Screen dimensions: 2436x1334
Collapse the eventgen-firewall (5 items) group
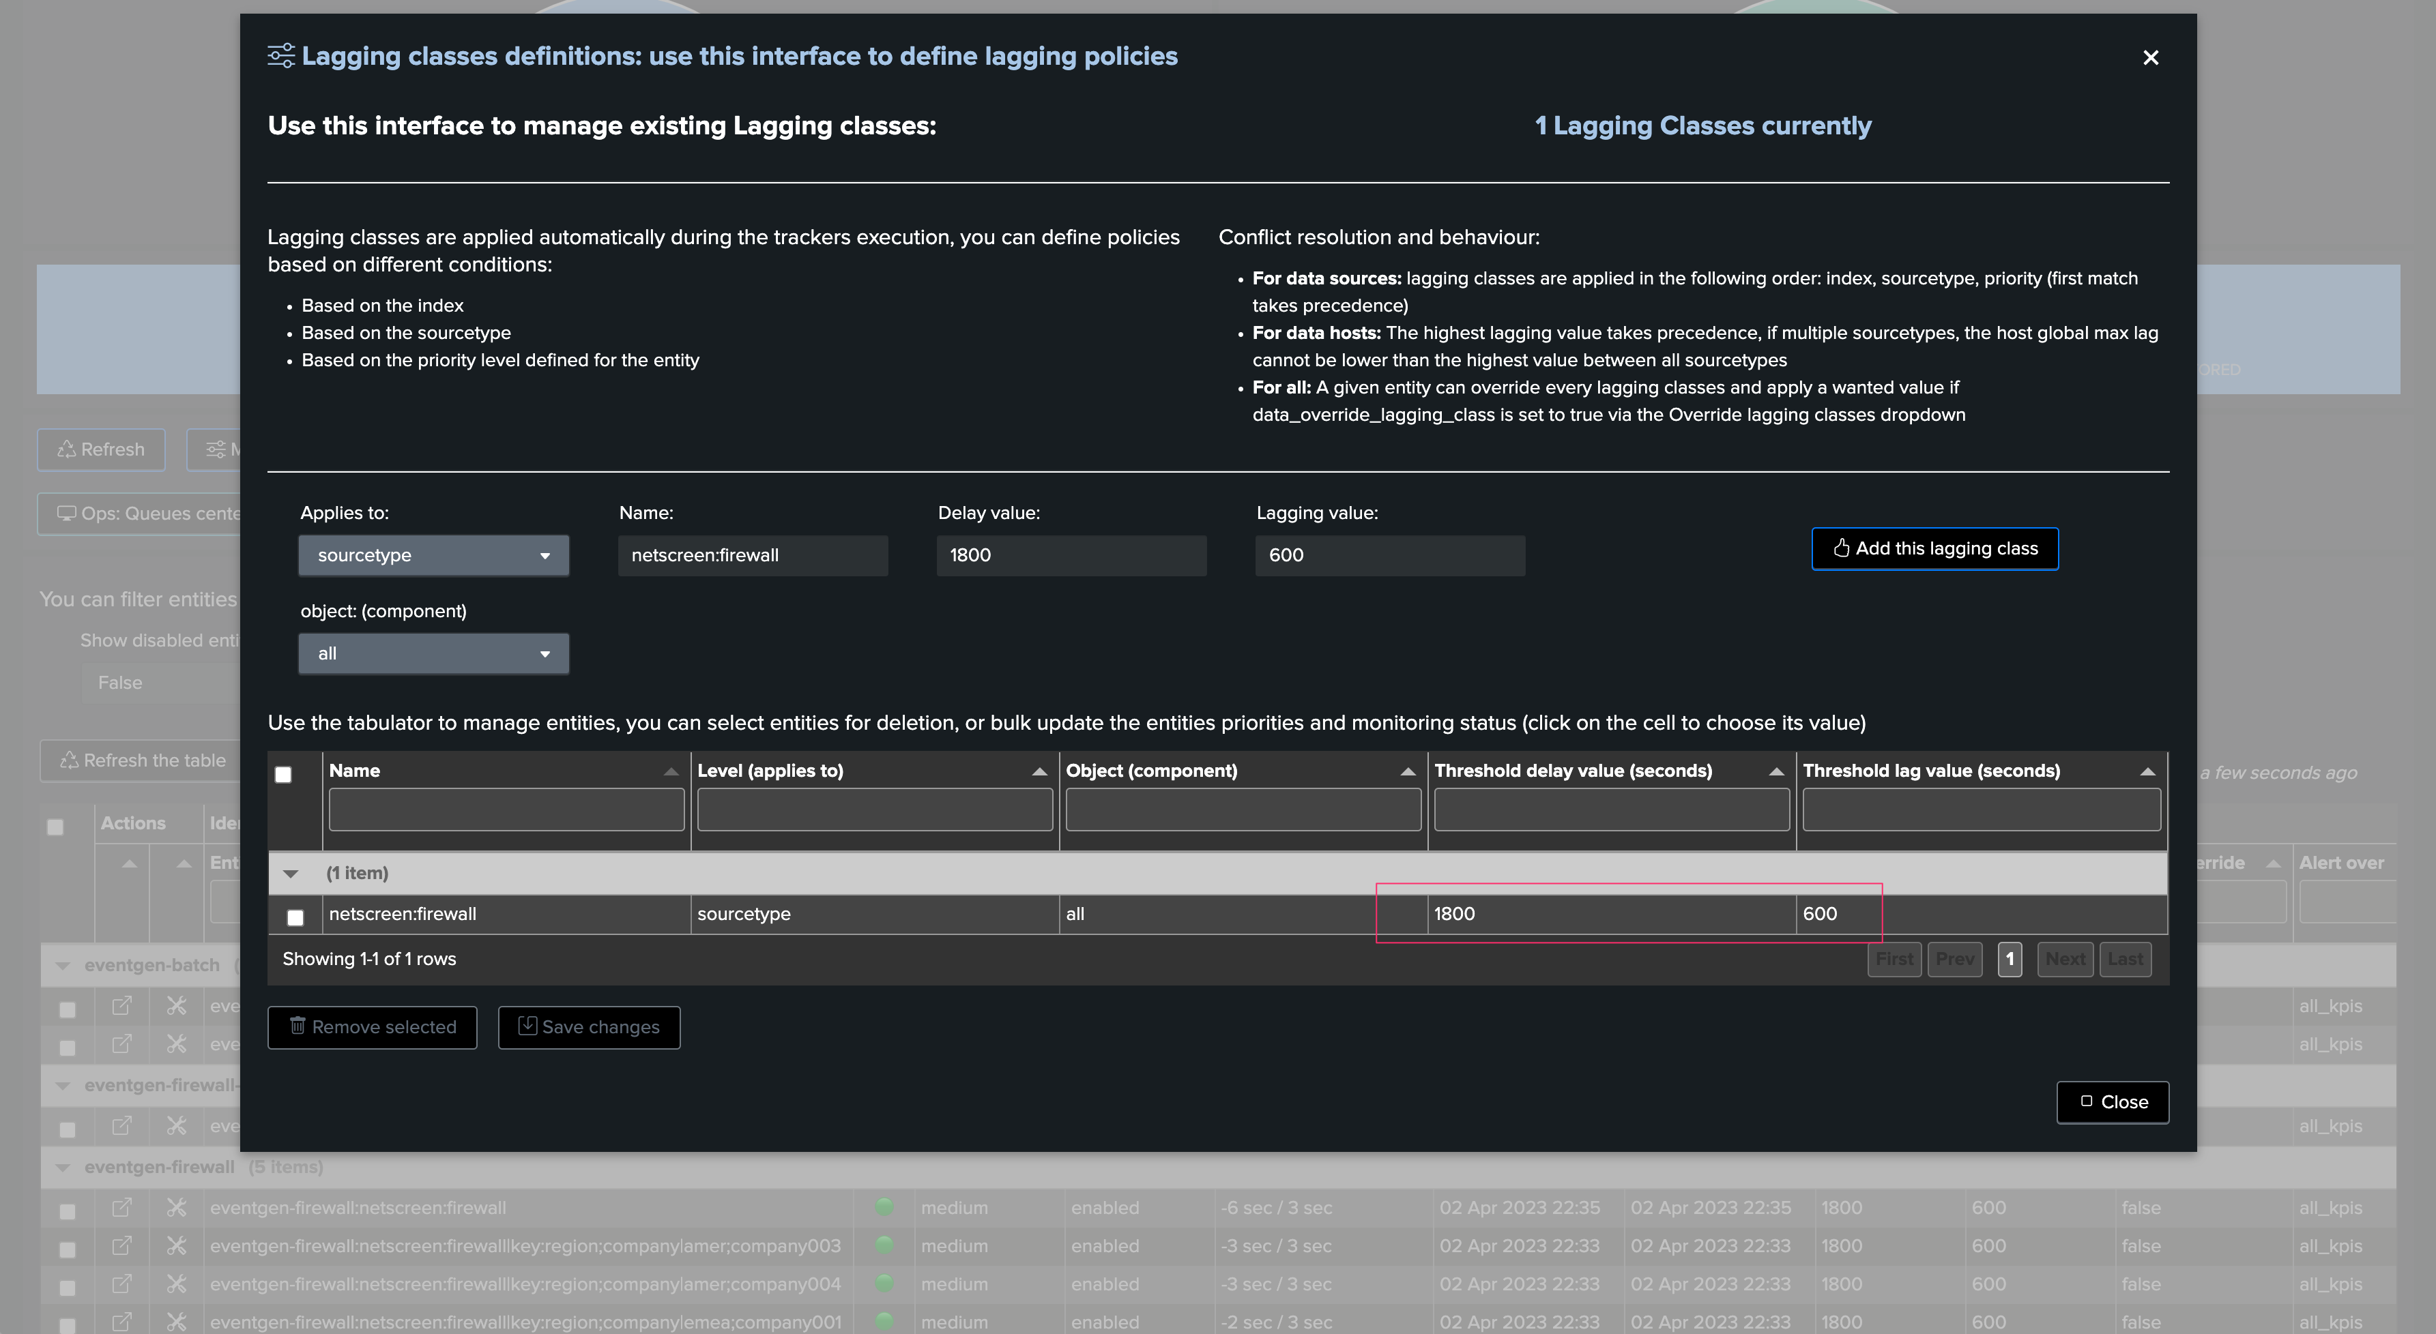pyautogui.click(x=62, y=1168)
